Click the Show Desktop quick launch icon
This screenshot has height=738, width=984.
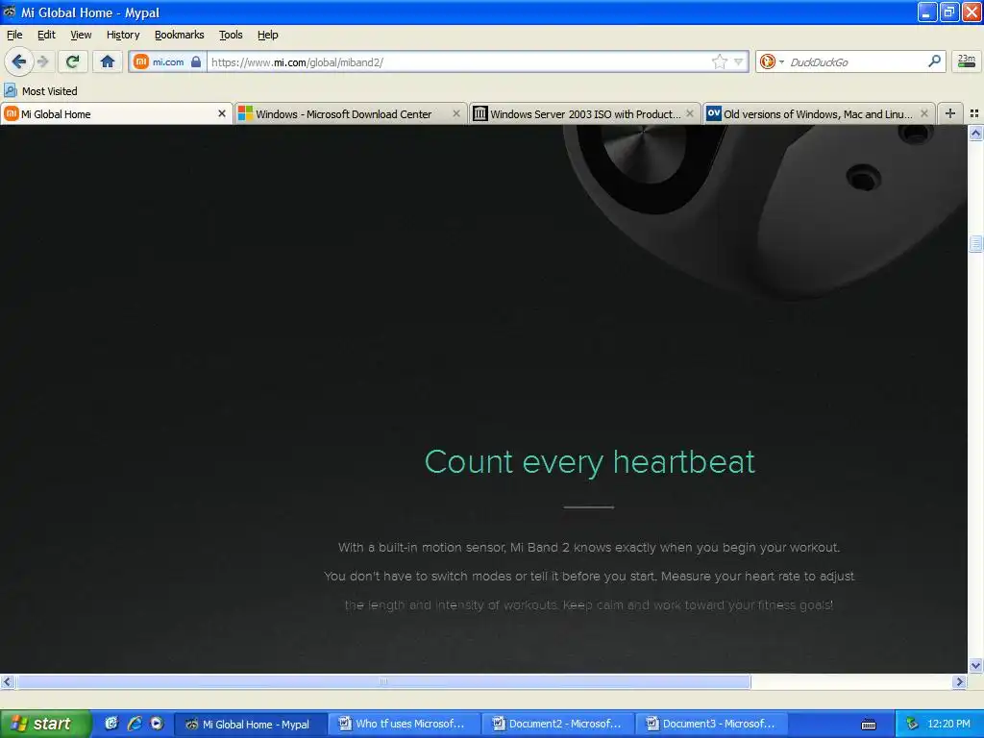pyautogui.click(x=111, y=724)
